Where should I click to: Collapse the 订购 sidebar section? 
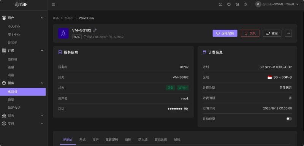42,51
